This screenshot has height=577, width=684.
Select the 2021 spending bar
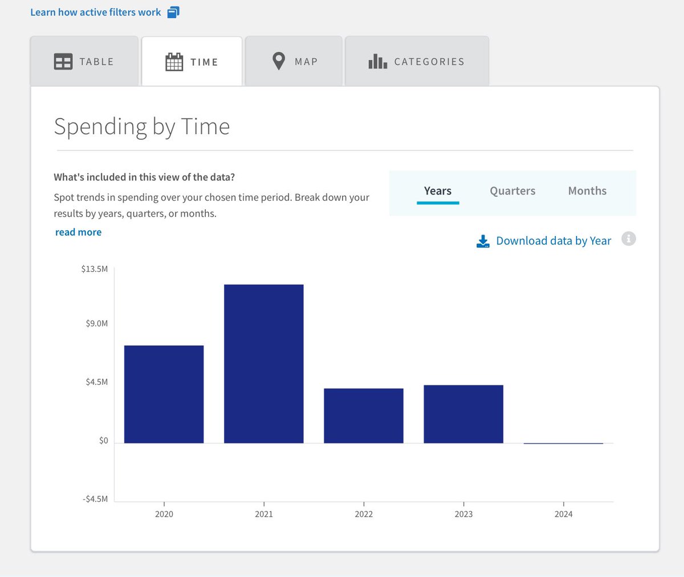coord(263,364)
